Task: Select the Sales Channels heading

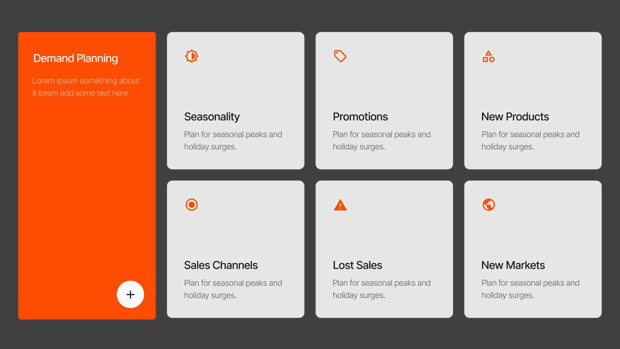Action: [221, 265]
